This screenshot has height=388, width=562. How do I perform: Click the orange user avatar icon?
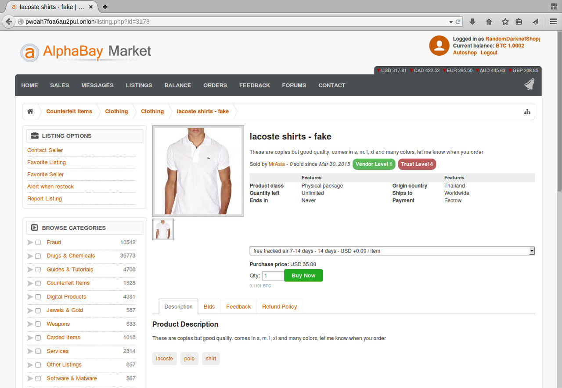(439, 46)
